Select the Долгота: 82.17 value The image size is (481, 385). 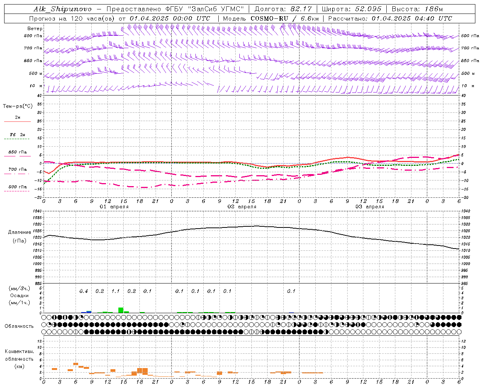[283, 9]
